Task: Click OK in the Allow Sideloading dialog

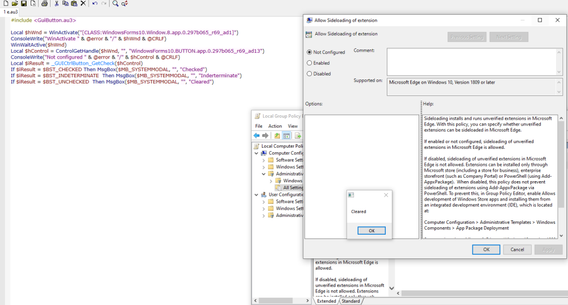Action: pos(486,249)
